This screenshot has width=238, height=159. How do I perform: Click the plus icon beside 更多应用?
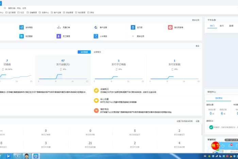pyautogui.click(x=133, y=36)
